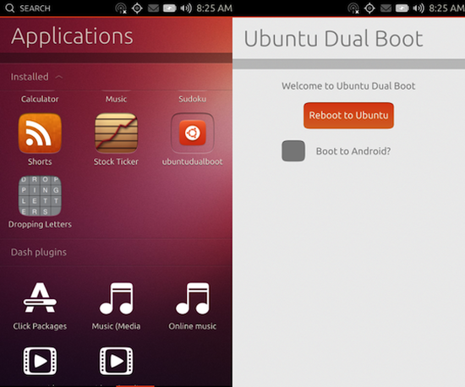Open the ubuntudualboot app icon

[193, 133]
